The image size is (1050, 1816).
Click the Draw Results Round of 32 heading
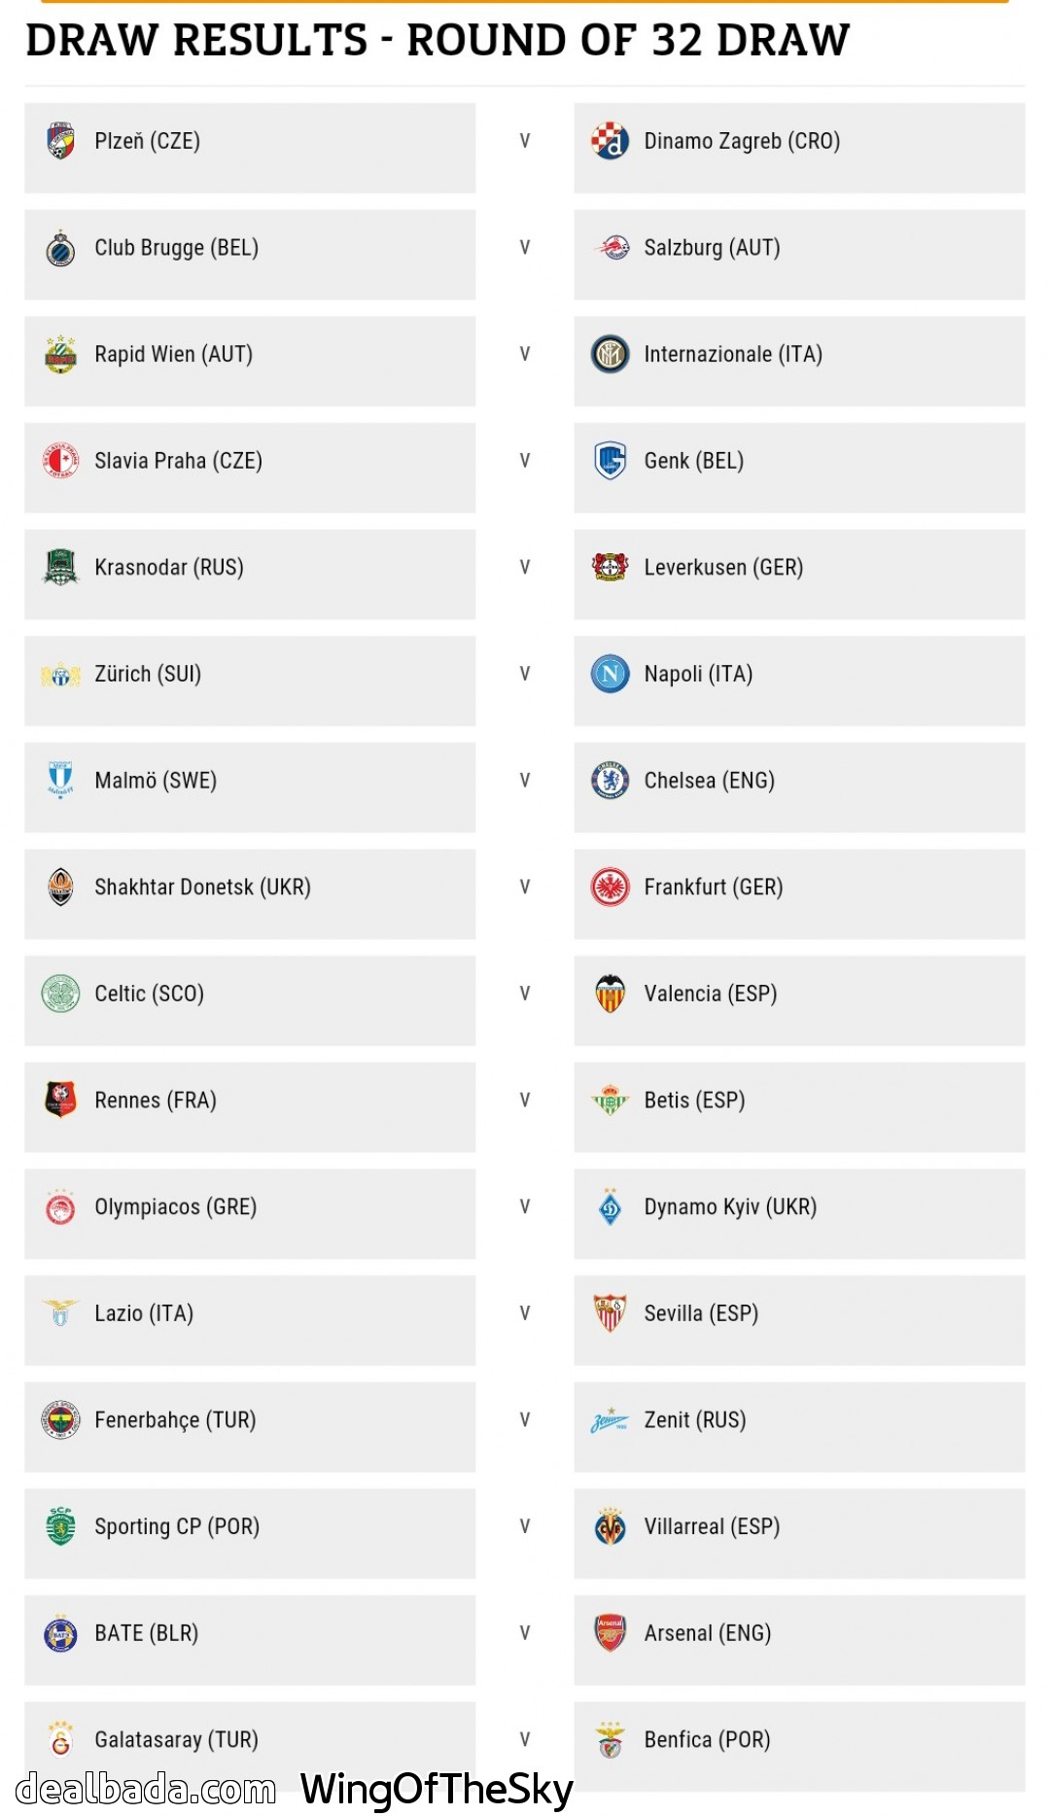(437, 41)
